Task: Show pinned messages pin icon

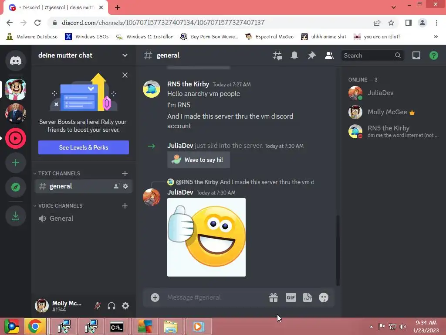Action: tap(312, 55)
